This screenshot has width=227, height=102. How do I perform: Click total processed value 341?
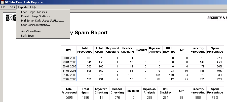point(89,62)
